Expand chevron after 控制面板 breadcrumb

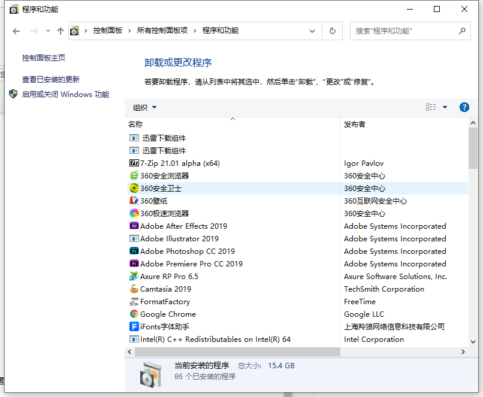point(129,31)
